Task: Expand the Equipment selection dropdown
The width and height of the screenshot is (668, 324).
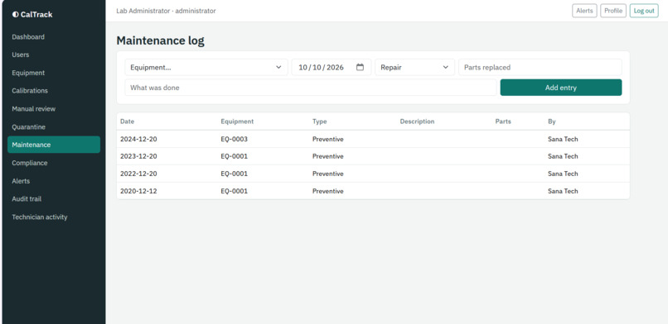Action: pyautogui.click(x=206, y=67)
